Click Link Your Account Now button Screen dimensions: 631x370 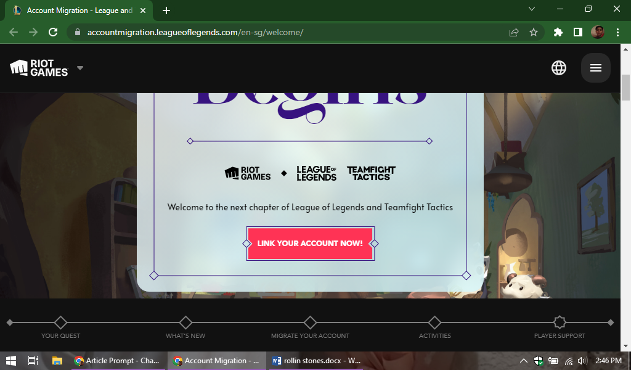311,243
